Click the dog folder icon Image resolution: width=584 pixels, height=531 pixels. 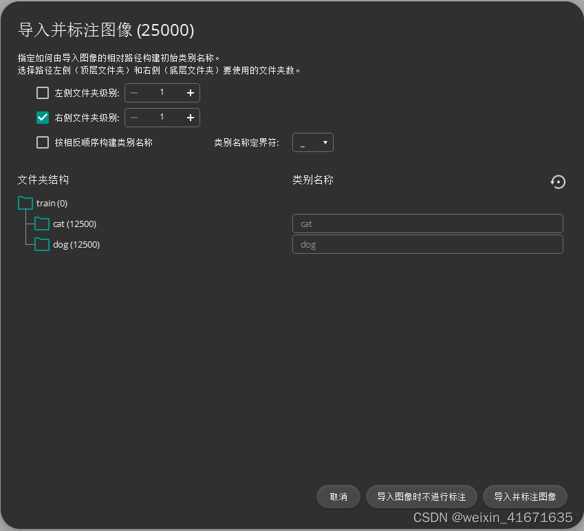[x=42, y=244]
